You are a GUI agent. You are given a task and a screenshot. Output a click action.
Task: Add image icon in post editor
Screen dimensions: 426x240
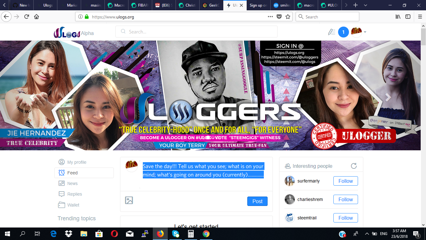pos(129,200)
